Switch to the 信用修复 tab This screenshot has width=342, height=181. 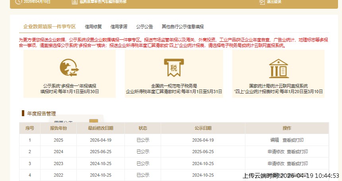93,27
